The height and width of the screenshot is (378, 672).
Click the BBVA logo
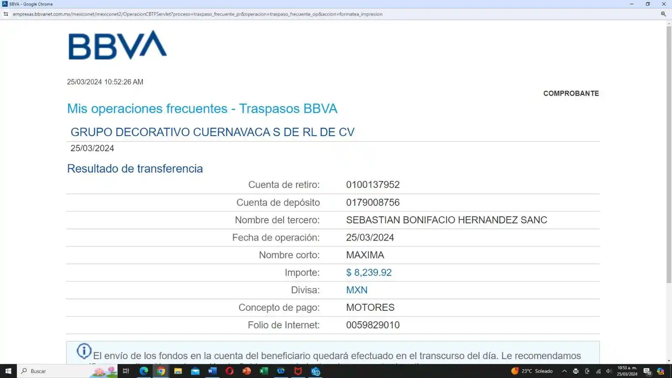[x=118, y=45]
